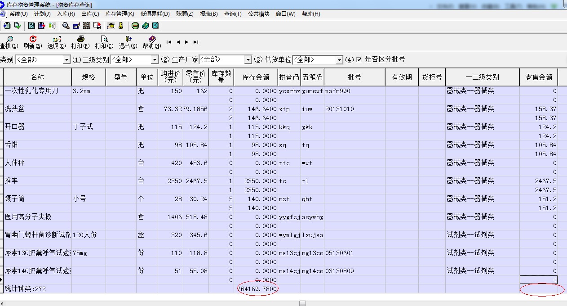
Task: Click the 查找(L) search magnifier button
Action: point(9,42)
